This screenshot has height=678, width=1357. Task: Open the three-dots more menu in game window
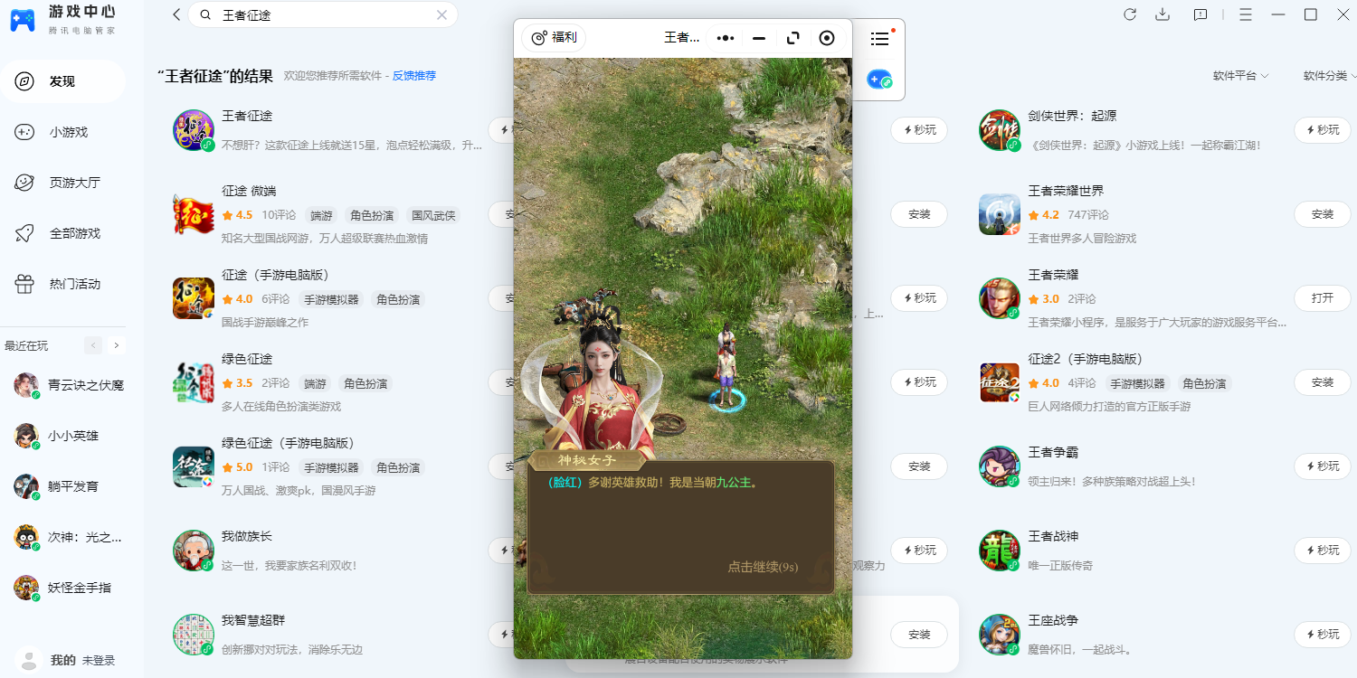click(x=726, y=38)
